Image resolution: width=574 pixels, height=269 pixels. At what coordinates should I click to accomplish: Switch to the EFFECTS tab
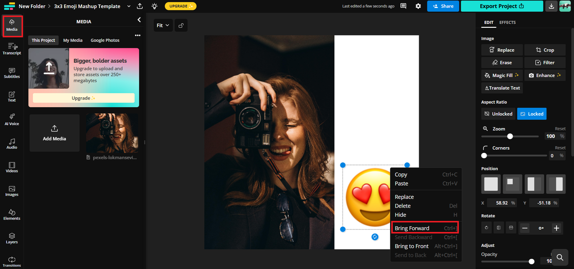click(x=508, y=22)
